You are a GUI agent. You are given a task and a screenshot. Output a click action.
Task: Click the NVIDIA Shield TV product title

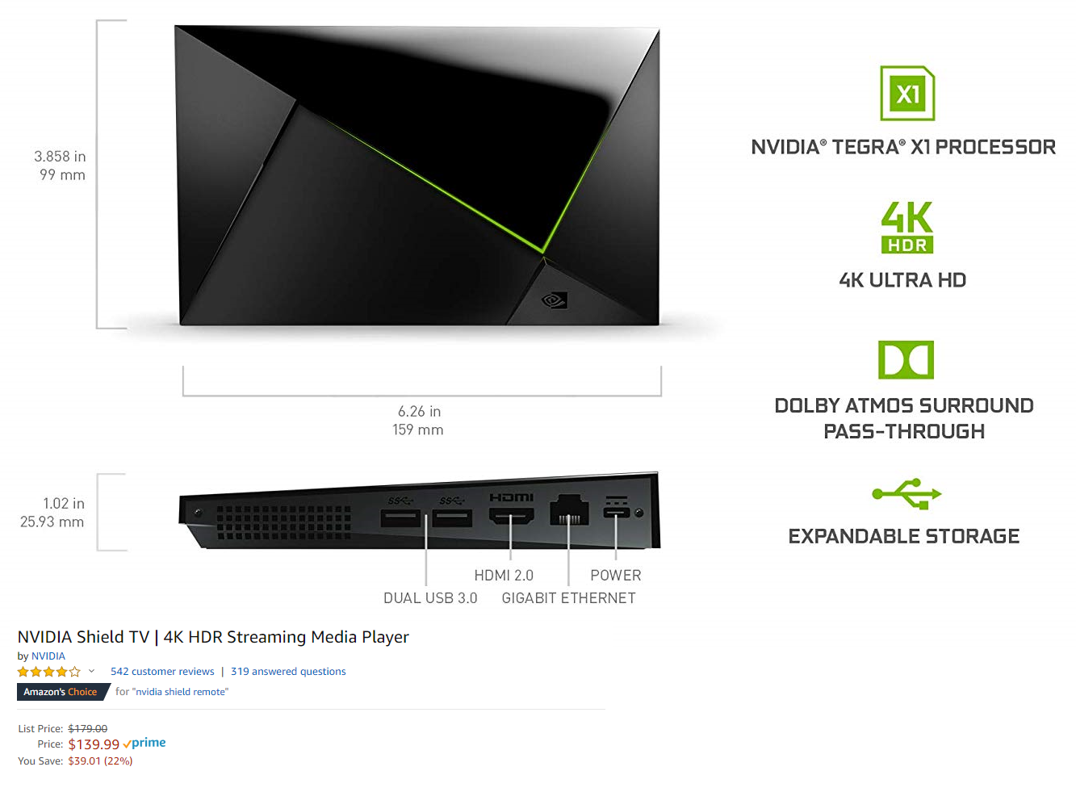pyautogui.click(x=213, y=637)
